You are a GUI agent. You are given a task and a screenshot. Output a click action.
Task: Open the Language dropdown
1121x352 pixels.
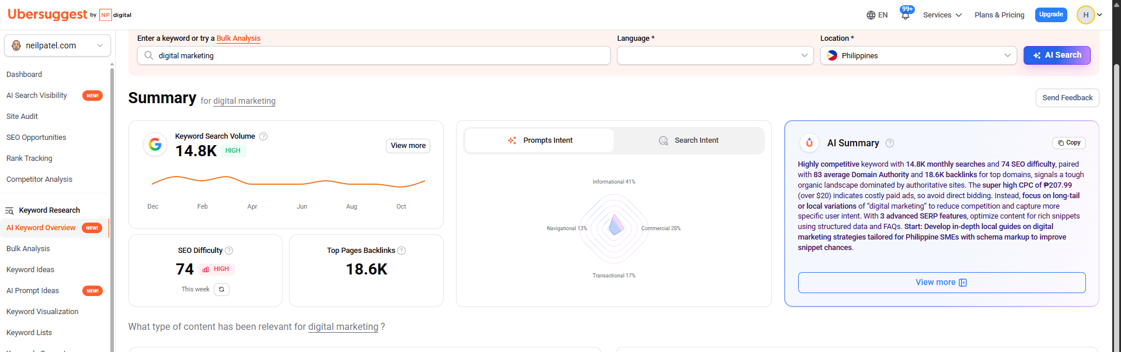point(715,55)
